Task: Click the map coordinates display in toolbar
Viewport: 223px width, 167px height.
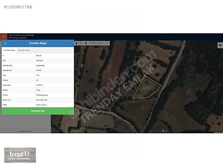Action: (x=96, y=43)
